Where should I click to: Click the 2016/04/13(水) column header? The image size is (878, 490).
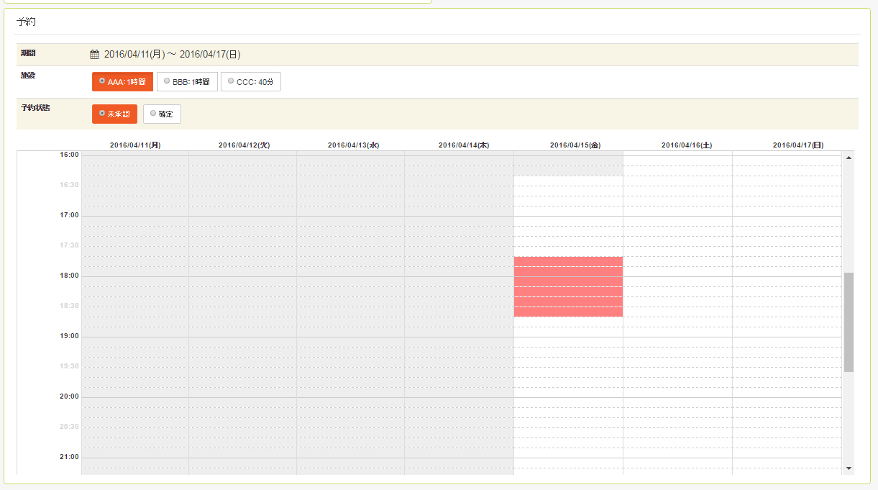353,145
